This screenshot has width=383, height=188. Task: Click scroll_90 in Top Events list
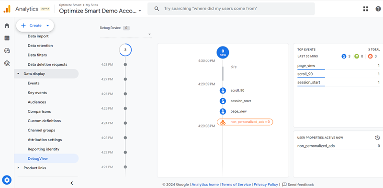[x=305, y=74]
